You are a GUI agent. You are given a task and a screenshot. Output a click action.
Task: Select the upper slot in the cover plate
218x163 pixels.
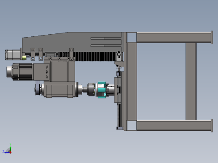(x=106, y=38)
